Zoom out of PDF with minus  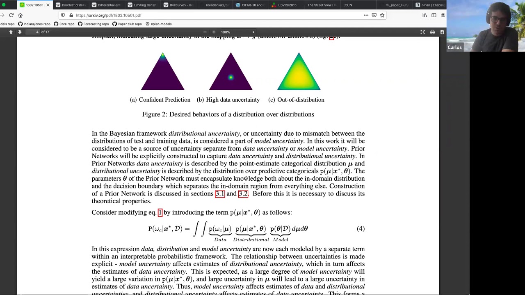click(x=205, y=32)
